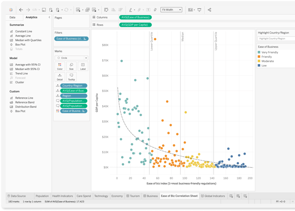Click the AVG(GDP per Capita) pill in Rows
The height and width of the screenshot is (211, 295).
coord(135,25)
